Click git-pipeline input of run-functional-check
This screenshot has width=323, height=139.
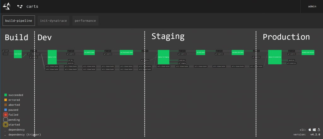click(x=108, y=54)
